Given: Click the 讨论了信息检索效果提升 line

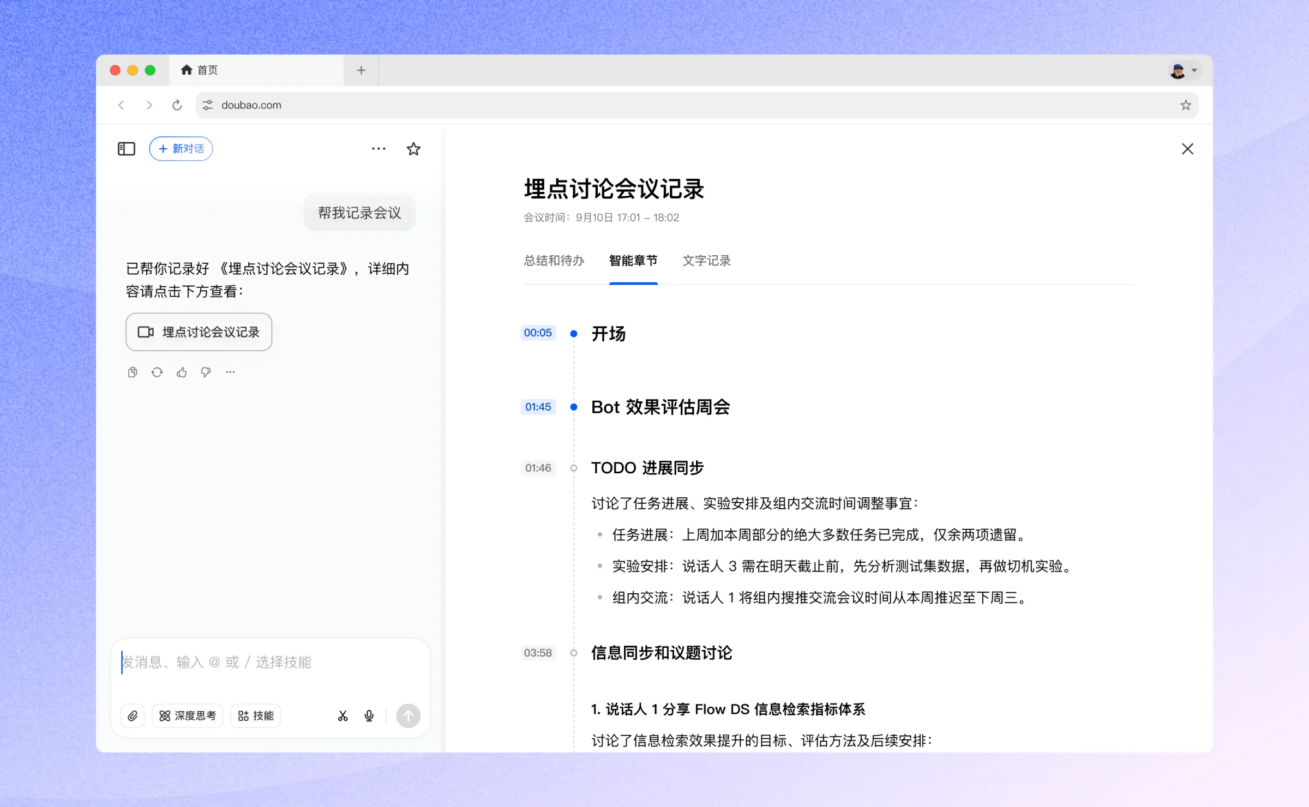Looking at the screenshot, I should (762, 741).
